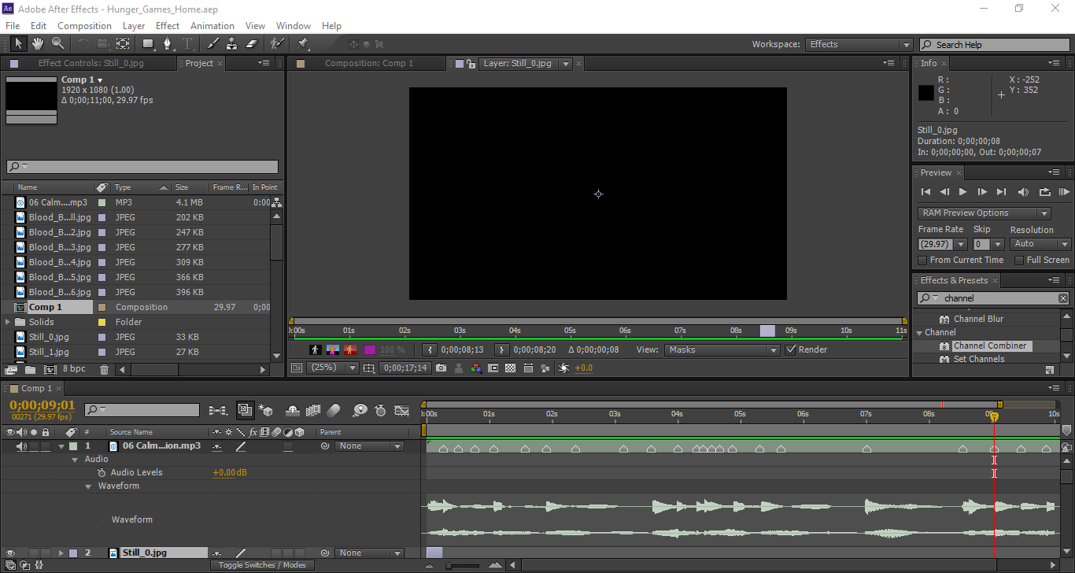The image size is (1075, 573).
Task: Select the Zoom tool
Action: (x=57, y=44)
